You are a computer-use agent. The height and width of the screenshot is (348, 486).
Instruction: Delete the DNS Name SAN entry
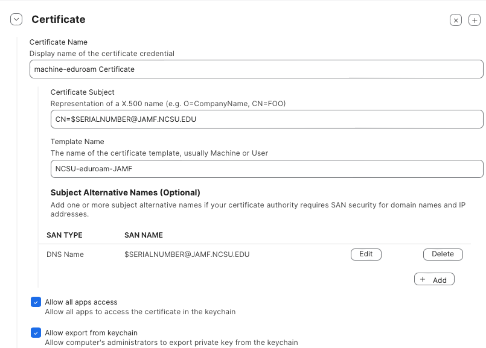point(443,255)
